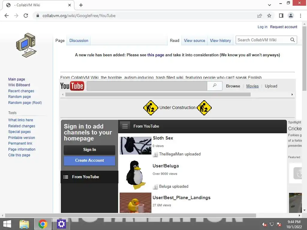This screenshot has width=307, height=230.
Task: Click the Movies link in YouTube header
Action: coord(252,86)
